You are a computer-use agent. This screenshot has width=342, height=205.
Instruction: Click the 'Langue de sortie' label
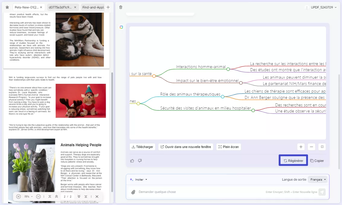[294, 179]
